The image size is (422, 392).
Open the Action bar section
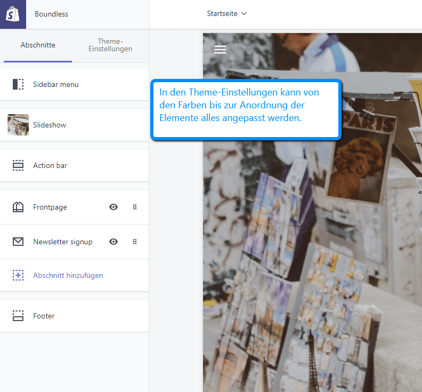tap(74, 165)
